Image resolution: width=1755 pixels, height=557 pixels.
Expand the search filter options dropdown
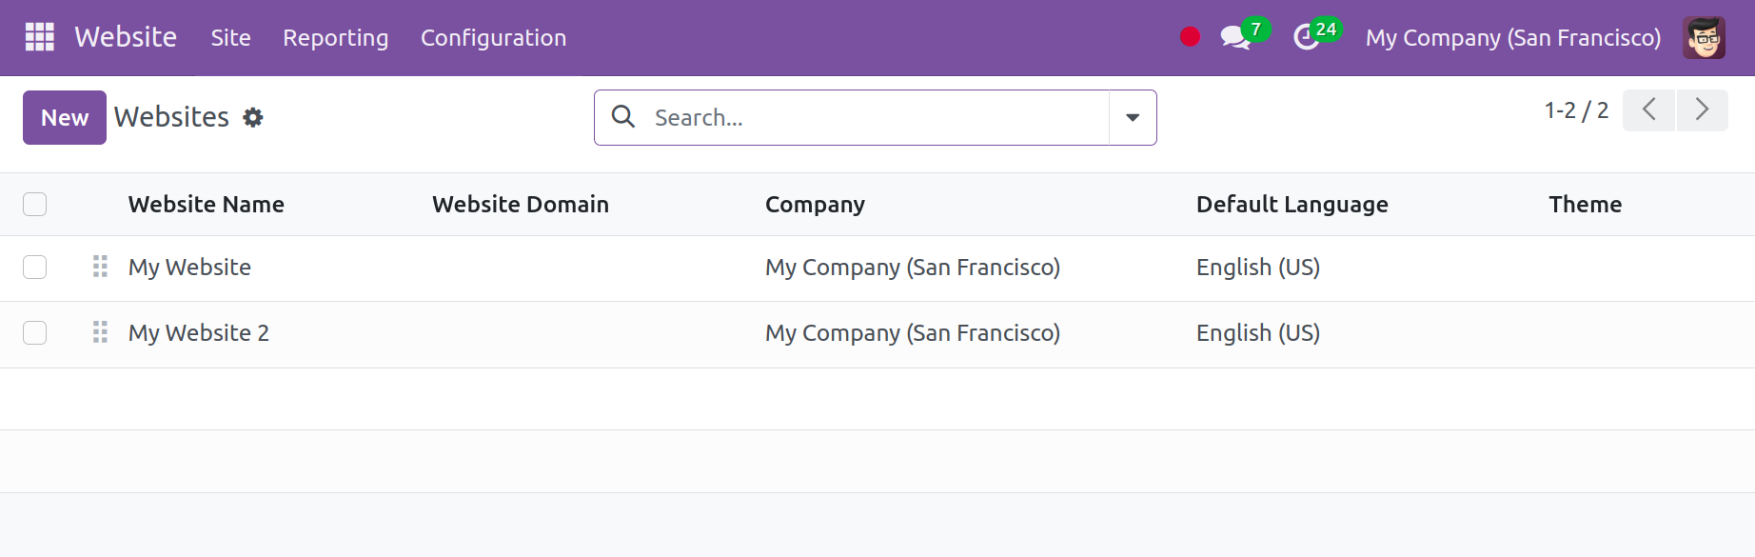click(x=1133, y=117)
